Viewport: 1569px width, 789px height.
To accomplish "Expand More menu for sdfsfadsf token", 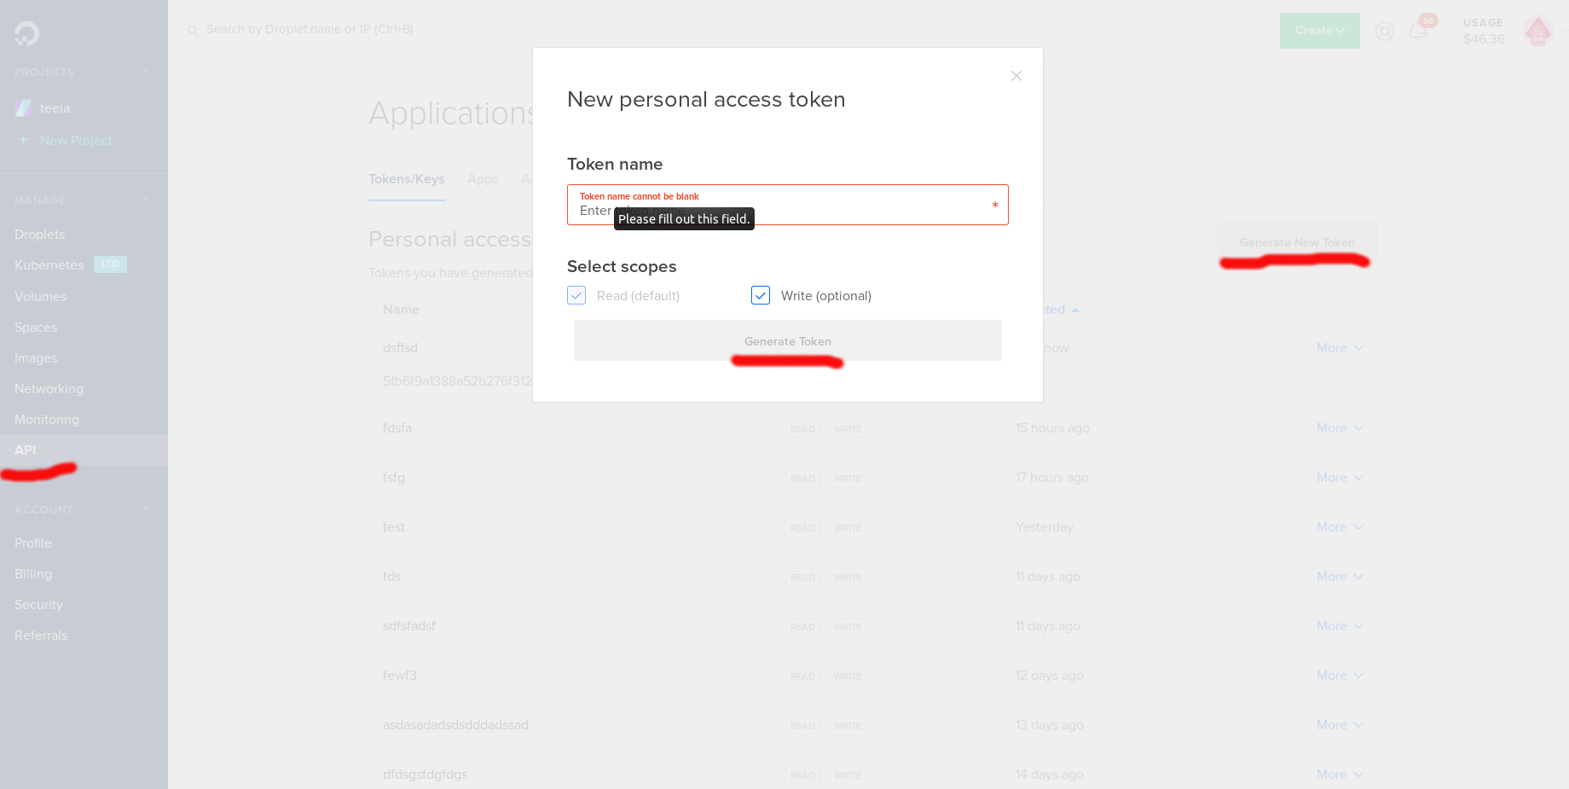I will (x=1340, y=626).
